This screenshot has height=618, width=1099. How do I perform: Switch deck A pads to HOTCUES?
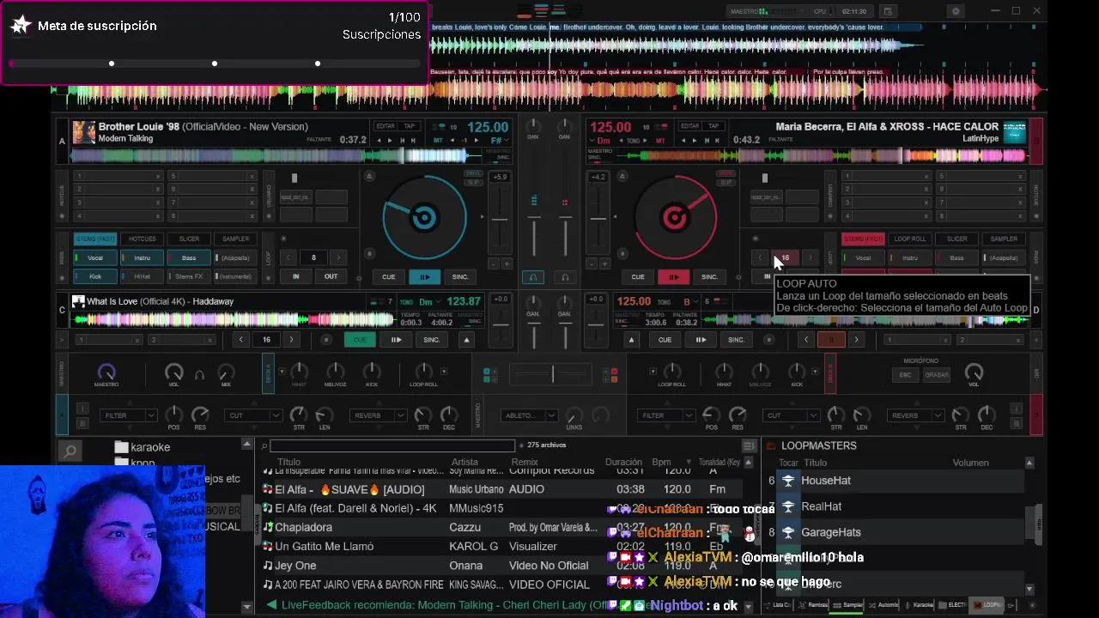tap(142, 239)
